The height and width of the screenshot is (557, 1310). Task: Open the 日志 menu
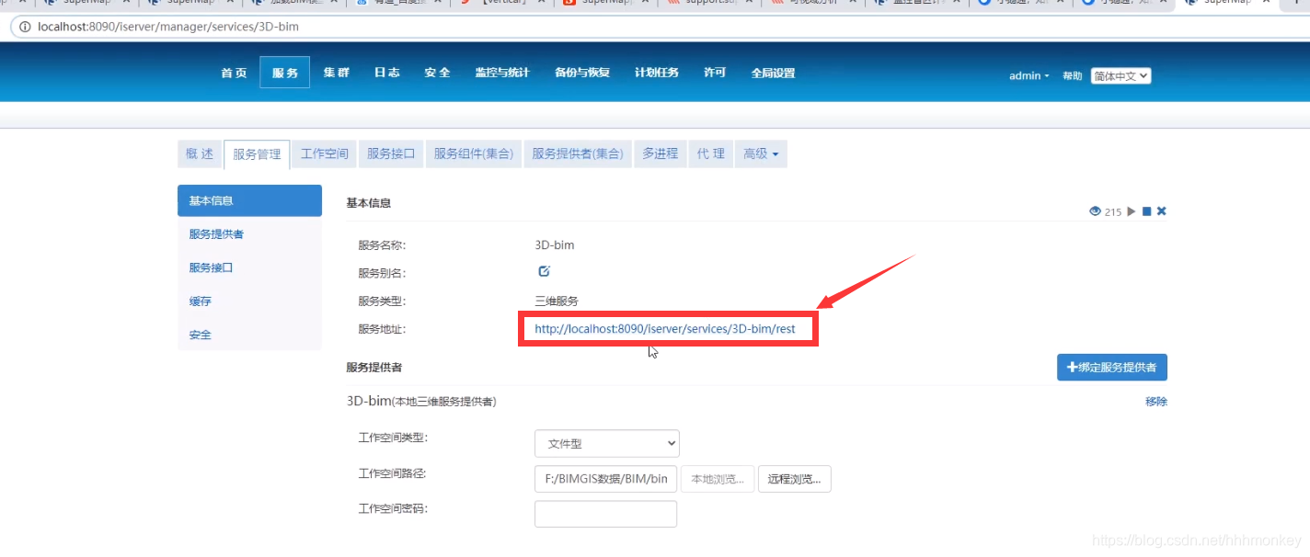386,73
